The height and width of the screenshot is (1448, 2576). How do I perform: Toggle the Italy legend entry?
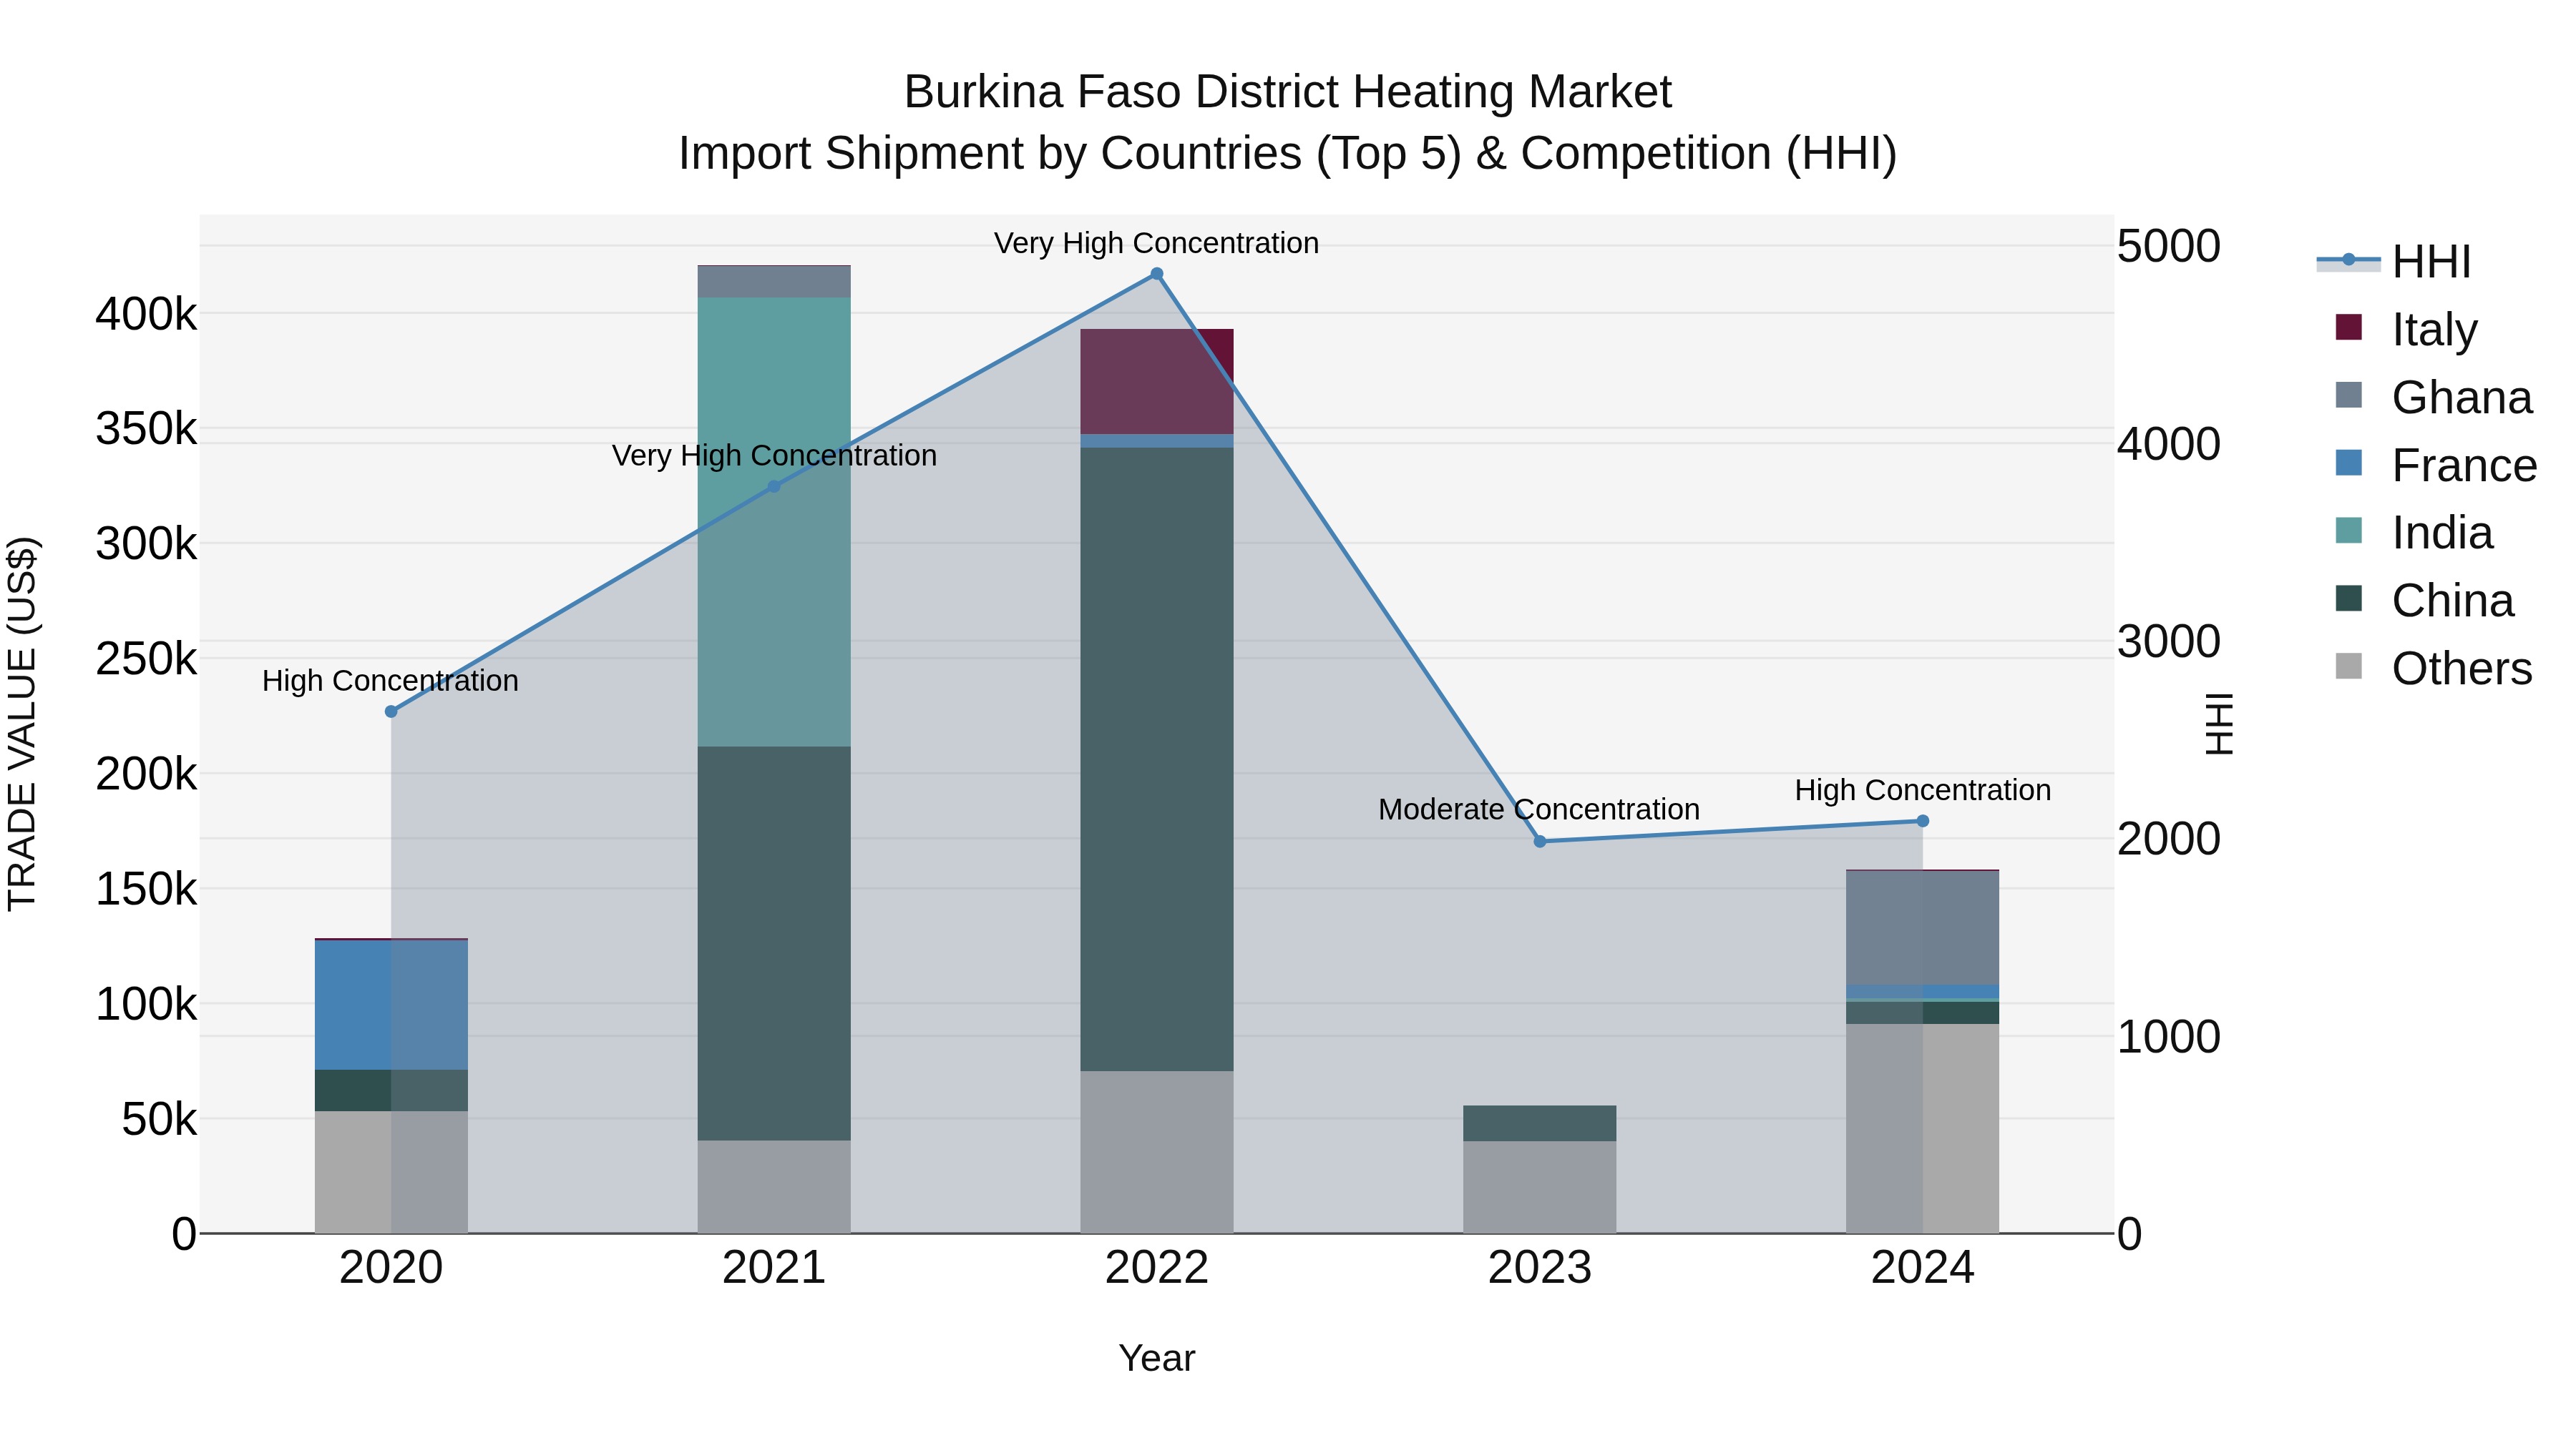(x=2406, y=330)
